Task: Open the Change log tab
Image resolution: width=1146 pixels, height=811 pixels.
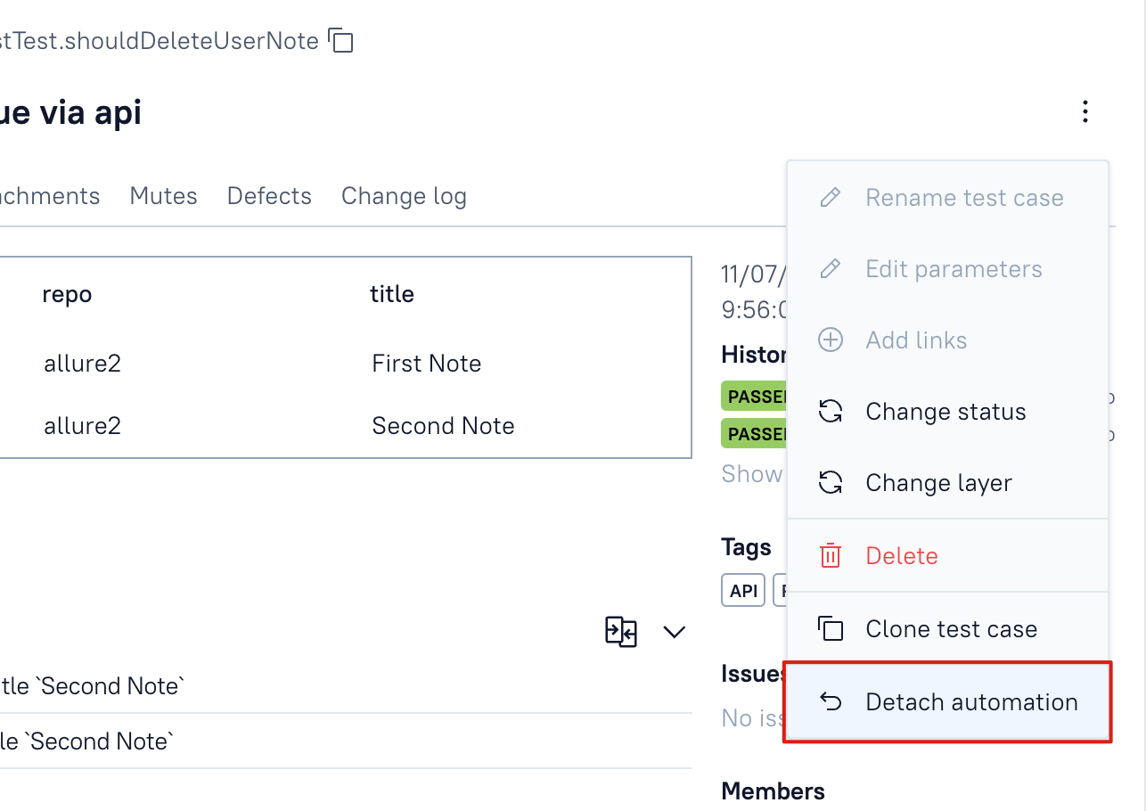Action: coord(404,195)
